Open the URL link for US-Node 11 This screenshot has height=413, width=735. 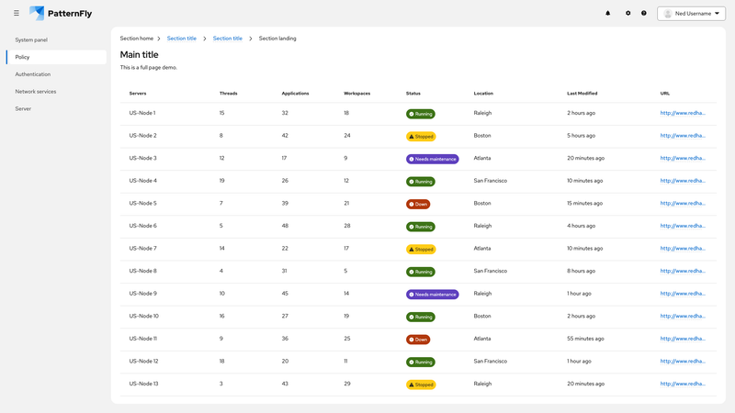pyautogui.click(x=683, y=339)
